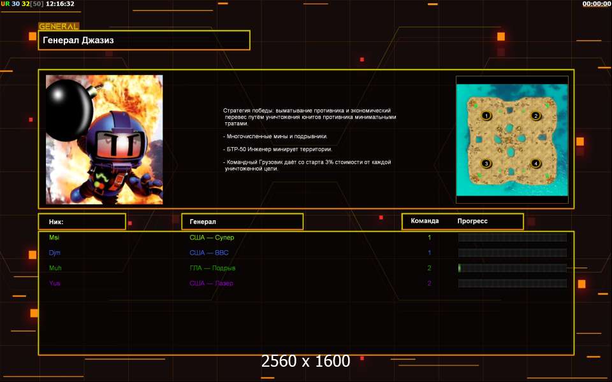This screenshot has width=612, height=382.
Task: Click the Muh loading progress bar
Action: tap(512, 268)
